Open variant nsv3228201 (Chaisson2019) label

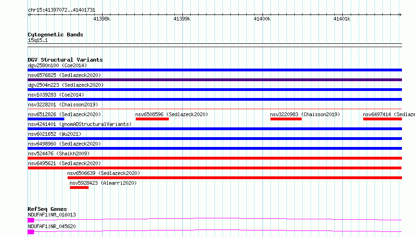(63, 105)
